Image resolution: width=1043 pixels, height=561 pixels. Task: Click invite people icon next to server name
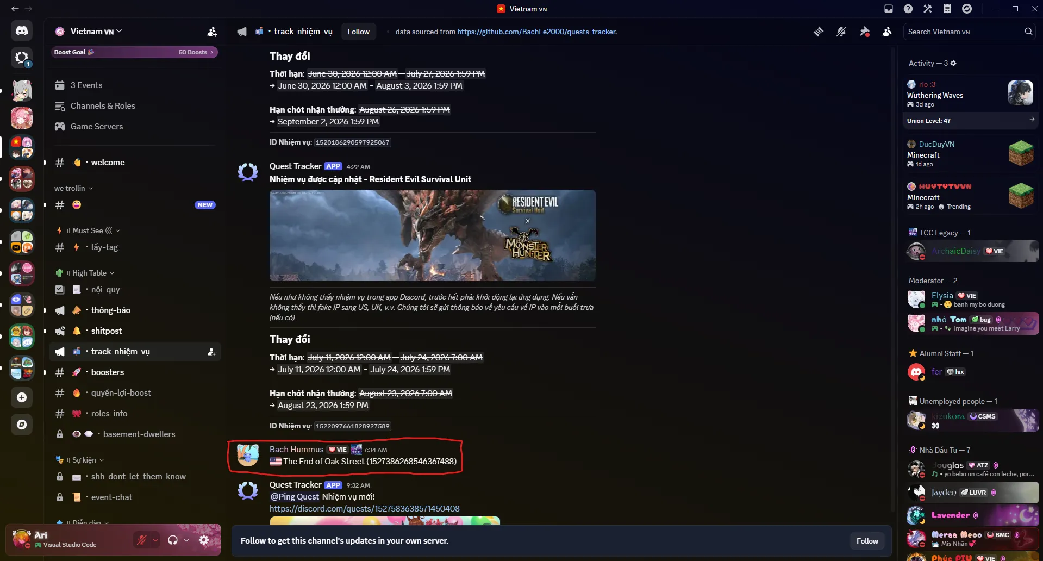(213, 32)
